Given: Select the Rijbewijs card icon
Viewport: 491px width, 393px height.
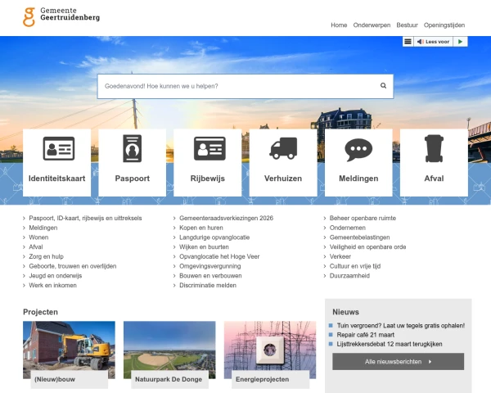Looking at the screenshot, I should point(209,149).
